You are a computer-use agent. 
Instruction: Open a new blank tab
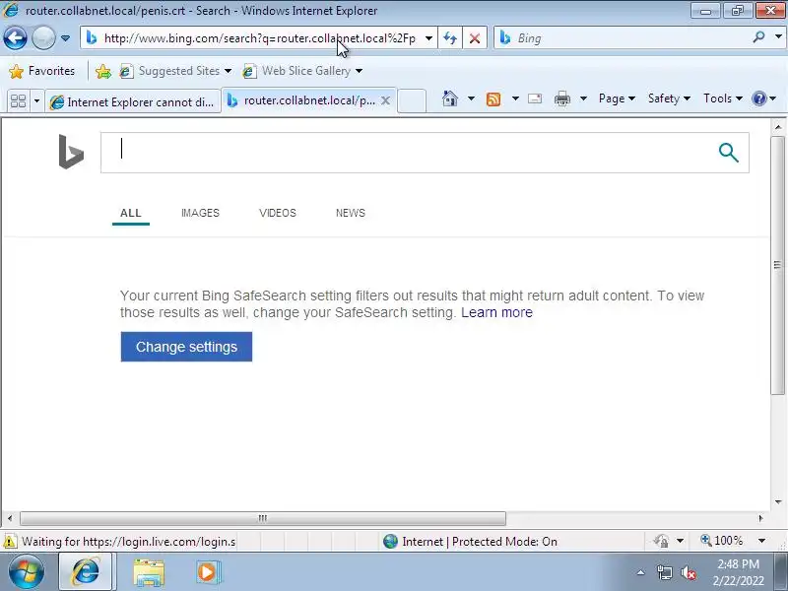tap(412, 101)
